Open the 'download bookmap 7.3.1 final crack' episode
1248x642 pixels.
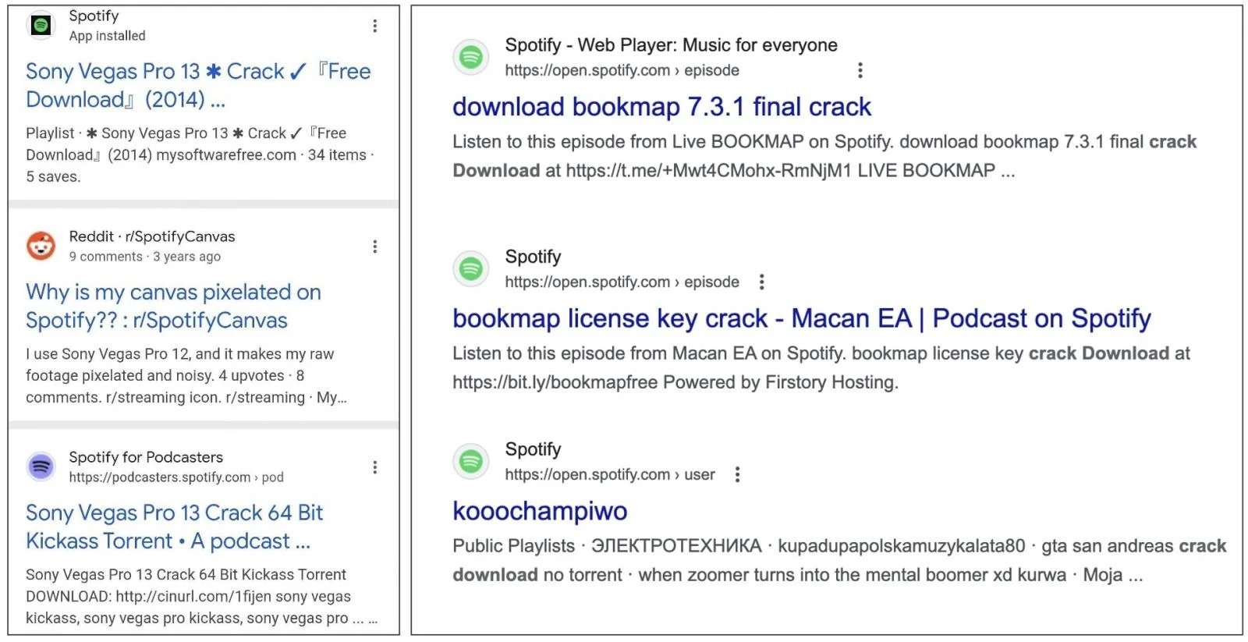661,107
